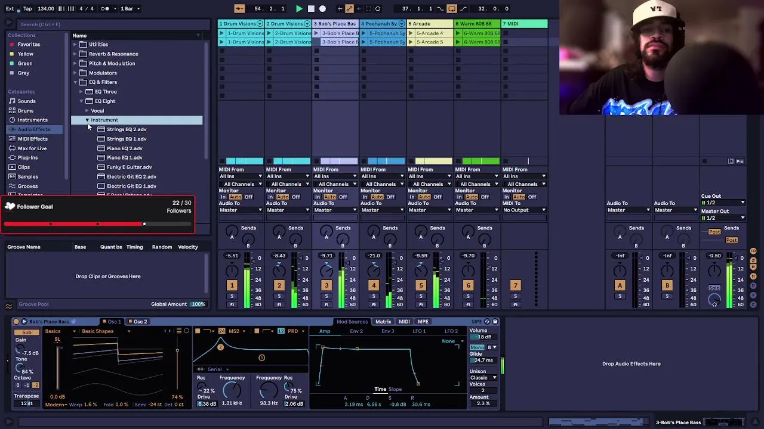Set track 1 monitor to In
The height and width of the screenshot is (429, 764).
(223, 197)
